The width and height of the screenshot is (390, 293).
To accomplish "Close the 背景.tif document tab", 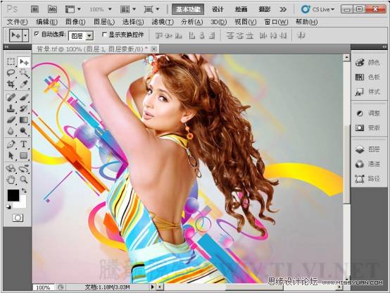I will [x=154, y=49].
